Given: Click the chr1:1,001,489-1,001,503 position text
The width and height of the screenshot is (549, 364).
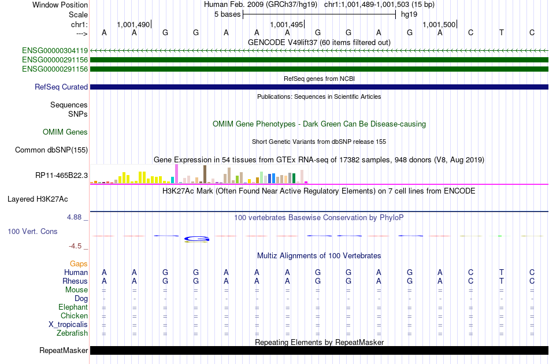Looking at the screenshot, I should click(x=379, y=5).
